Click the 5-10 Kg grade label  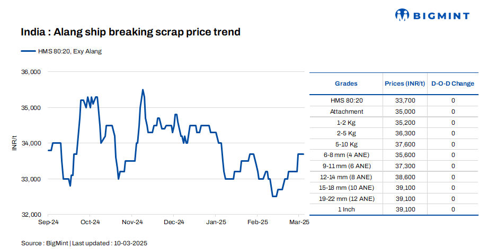click(347, 144)
